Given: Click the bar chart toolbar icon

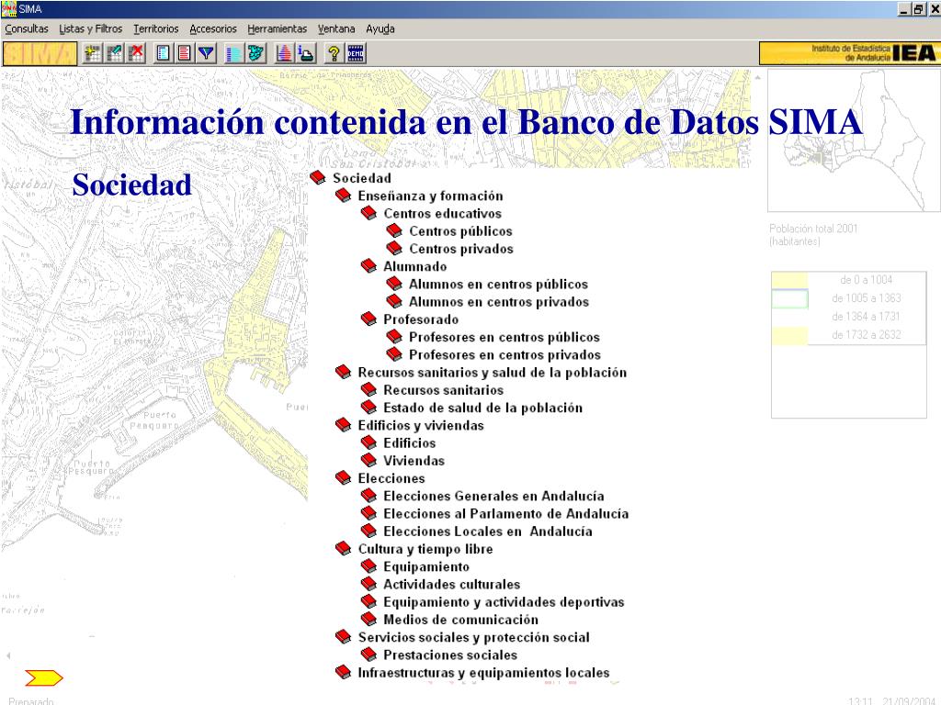Looking at the screenshot, I should click(x=233, y=53).
